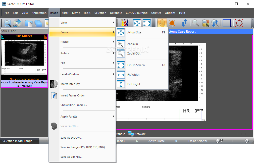Viewport: 254px width, 163px height.
Task: Open the Movie menu
Action: (76, 13)
